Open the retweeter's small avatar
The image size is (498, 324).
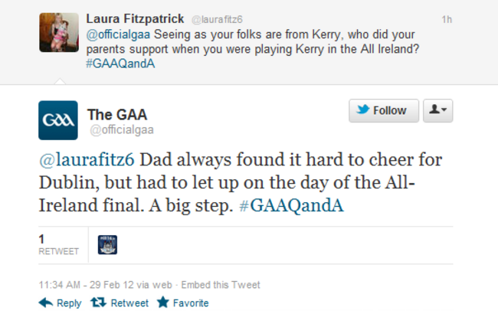(107, 245)
